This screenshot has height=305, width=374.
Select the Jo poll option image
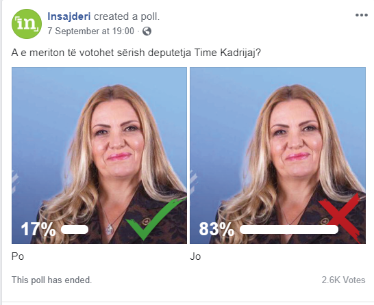[x=277, y=155]
